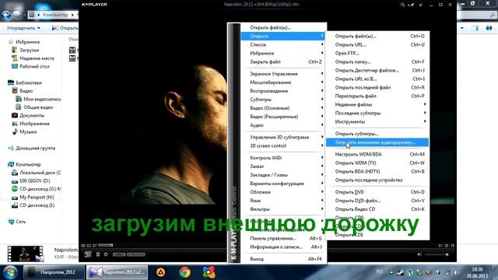This screenshot has width=498, height=280.
Task: Expand the 'Аудио' submenu
Action: (x=283, y=125)
